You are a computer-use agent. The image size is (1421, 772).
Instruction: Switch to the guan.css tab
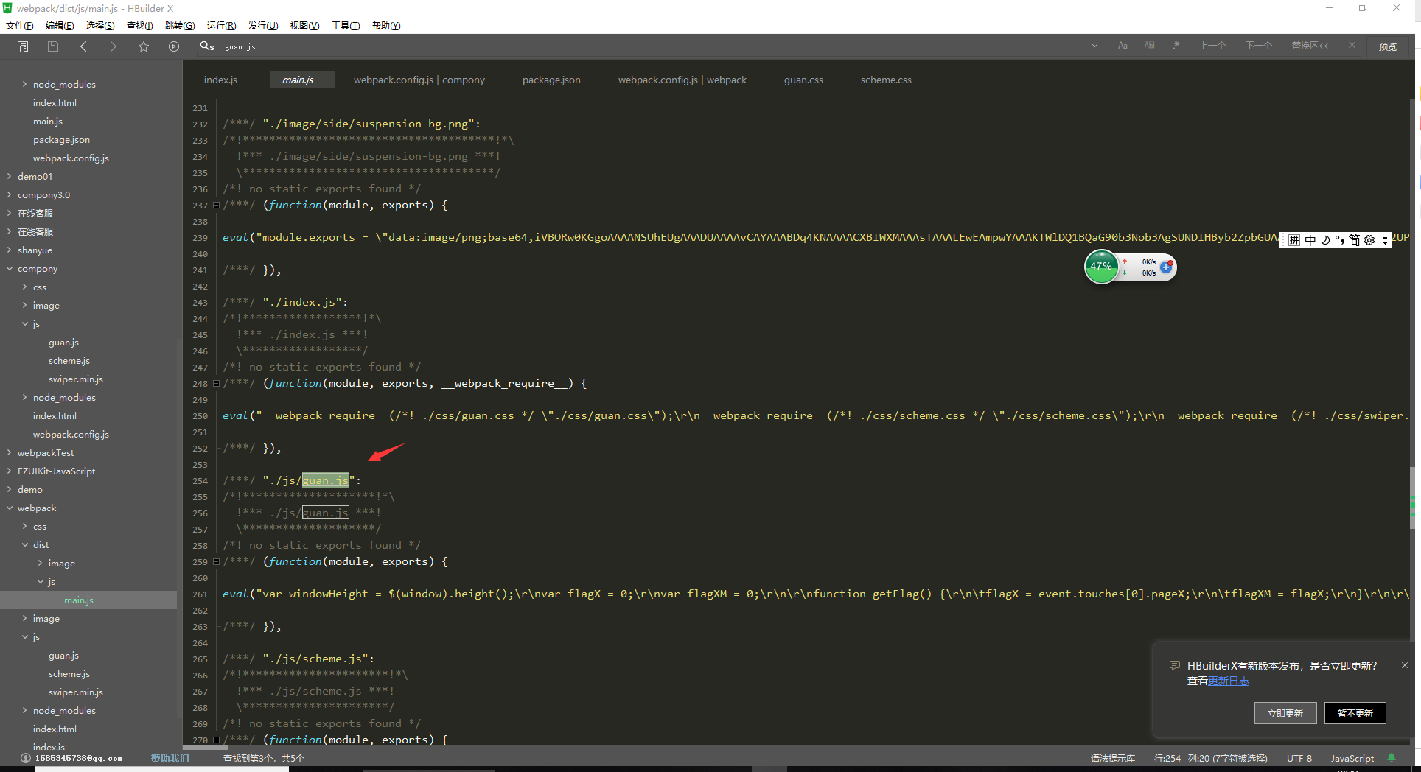[803, 80]
